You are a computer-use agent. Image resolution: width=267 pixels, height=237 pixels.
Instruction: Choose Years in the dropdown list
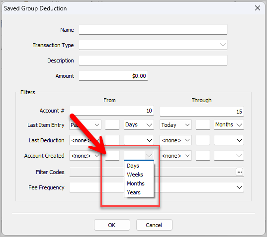(x=139, y=192)
